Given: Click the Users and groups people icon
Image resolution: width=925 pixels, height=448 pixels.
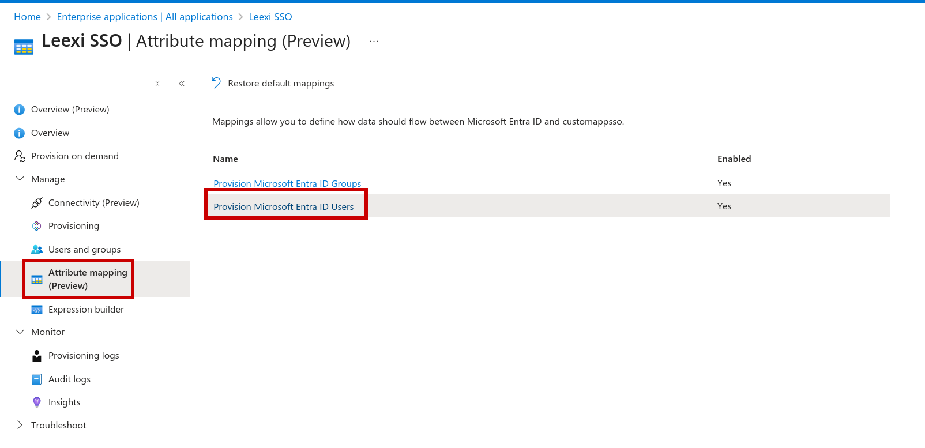Looking at the screenshot, I should coord(37,250).
